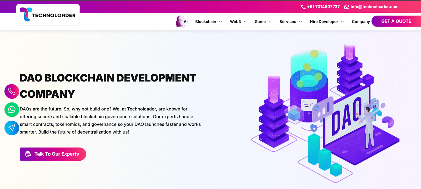Open the Services menu item
Viewport: 421px width, 189px height.
click(288, 22)
